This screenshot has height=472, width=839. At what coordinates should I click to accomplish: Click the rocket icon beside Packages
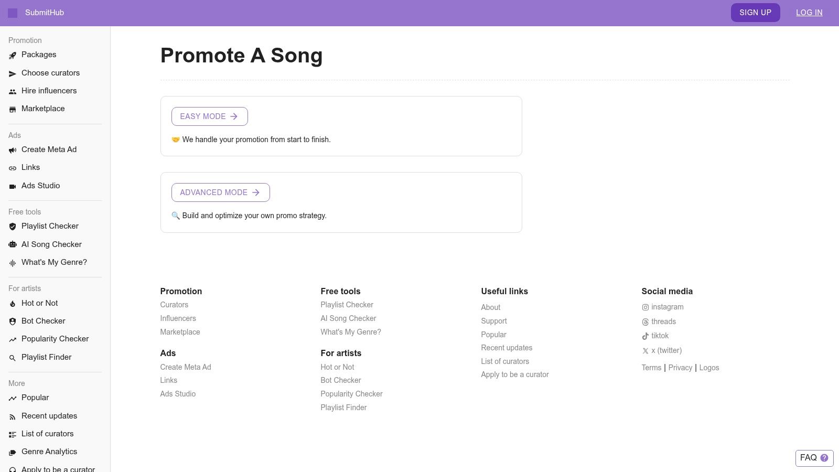(x=13, y=55)
